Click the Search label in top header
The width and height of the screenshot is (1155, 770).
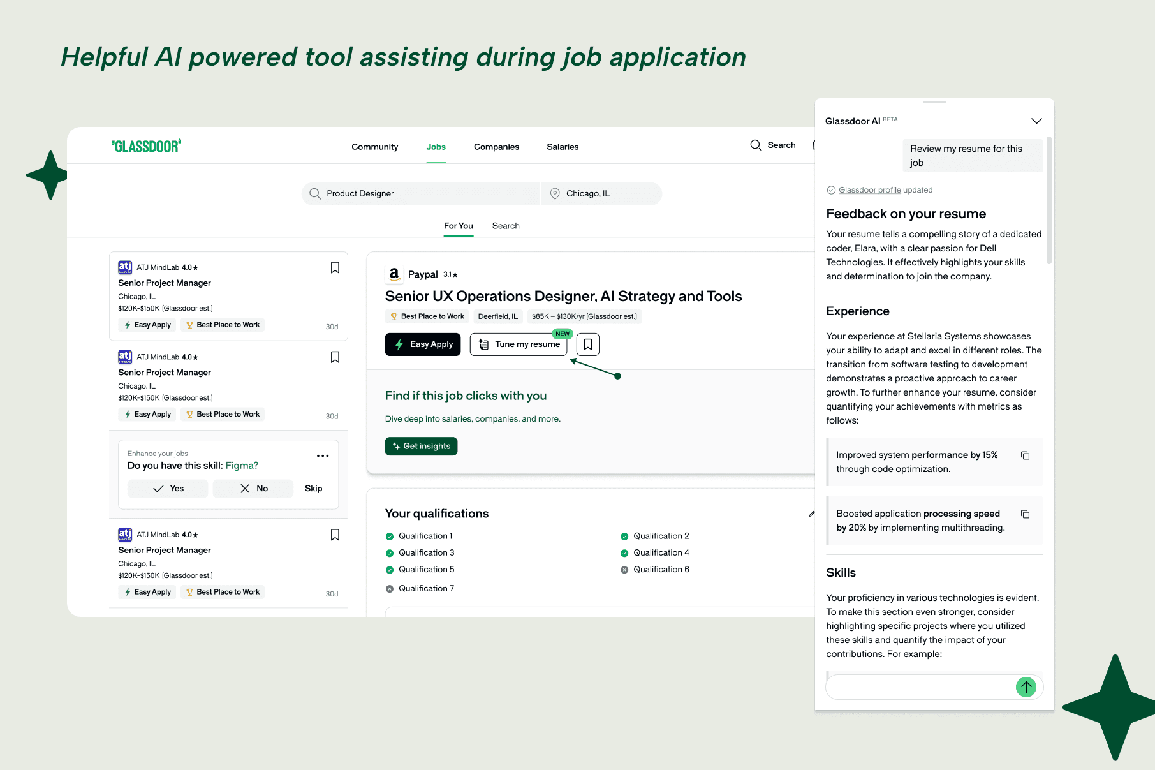click(782, 145)
